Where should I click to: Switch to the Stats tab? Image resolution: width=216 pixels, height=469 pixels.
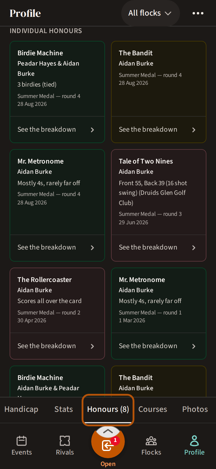(64, 409)
